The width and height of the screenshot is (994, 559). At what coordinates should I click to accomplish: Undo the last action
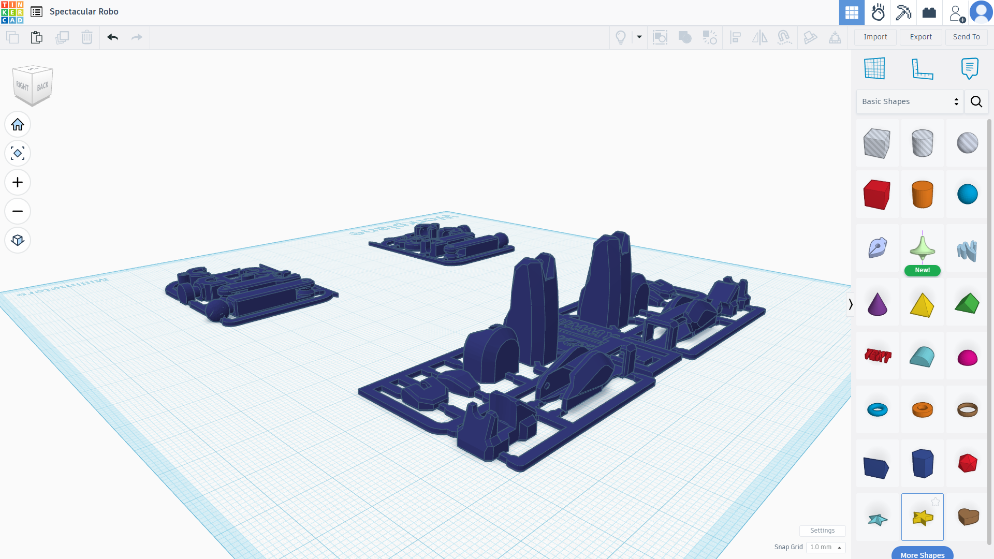pyautogui.click(x=112, y=37)
